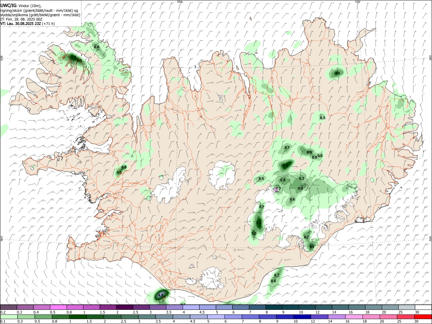Screen dimensions: 432x324
Task: Click the dark teal 9–10 swatch in top legend row
Action: tap(290, 307)
